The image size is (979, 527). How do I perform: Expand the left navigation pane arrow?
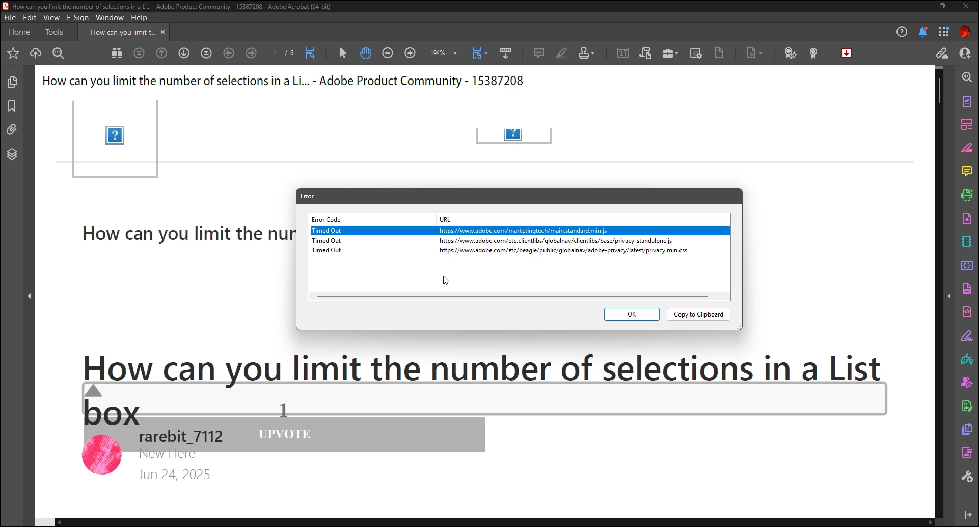point(30,296)
